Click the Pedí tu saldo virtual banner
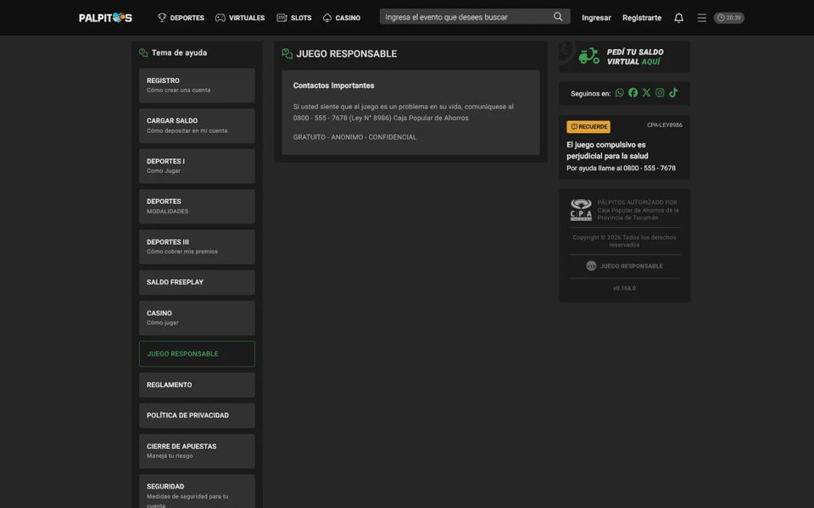 point(625,57)
